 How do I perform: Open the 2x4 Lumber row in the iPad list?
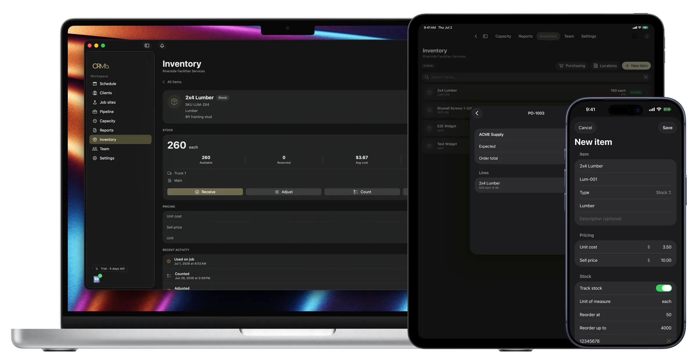[x=536, y=92]
